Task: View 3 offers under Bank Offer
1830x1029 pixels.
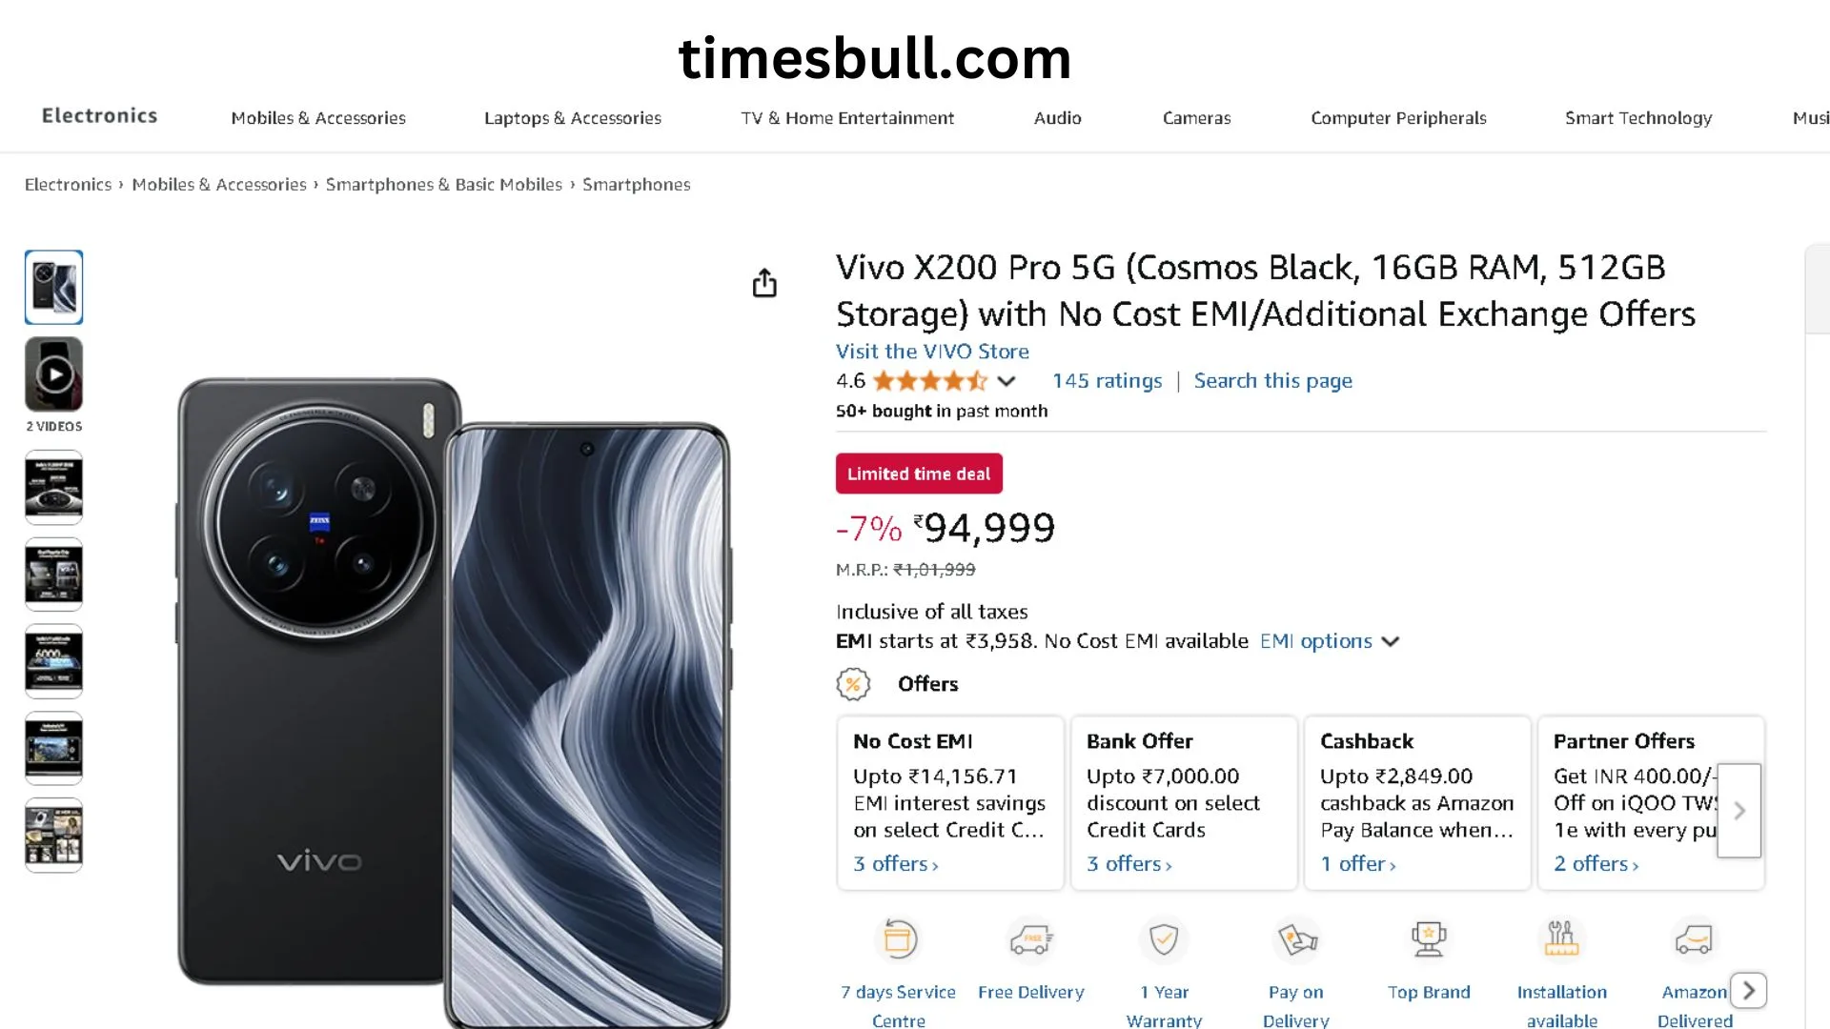Action: click(1128, 864)
